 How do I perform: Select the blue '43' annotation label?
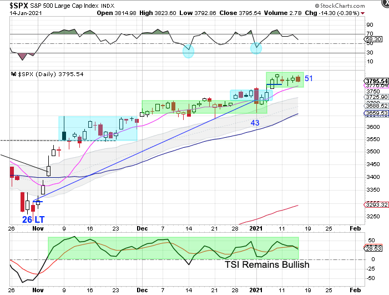(256, 122)
